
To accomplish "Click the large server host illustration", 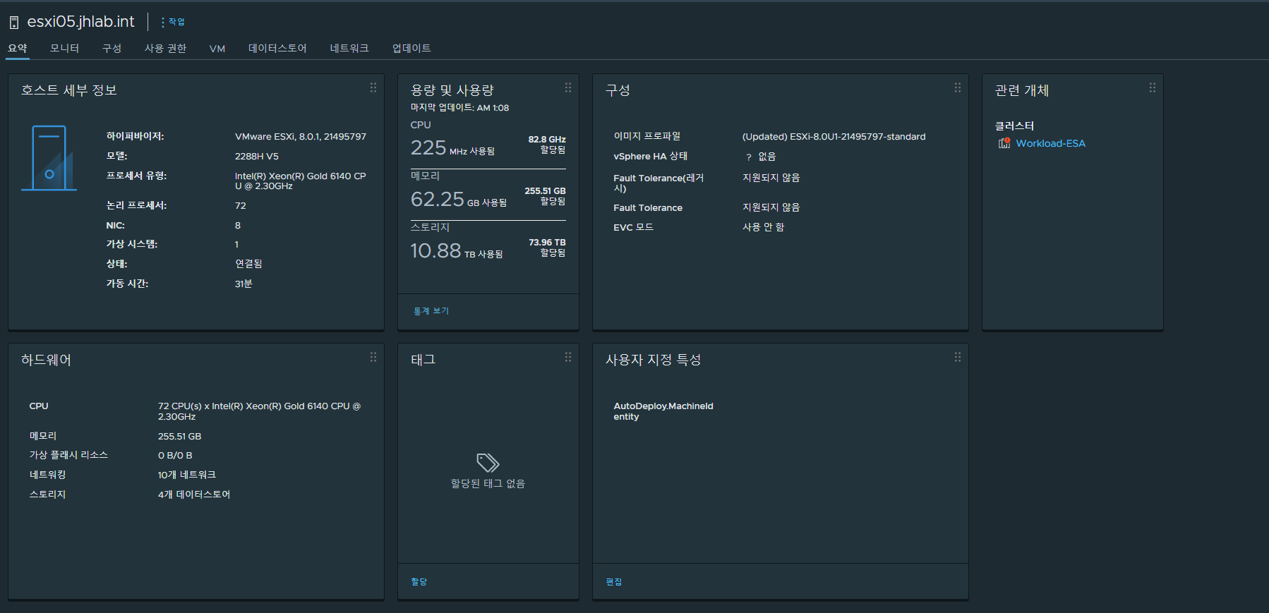I will tap(49, 158).
